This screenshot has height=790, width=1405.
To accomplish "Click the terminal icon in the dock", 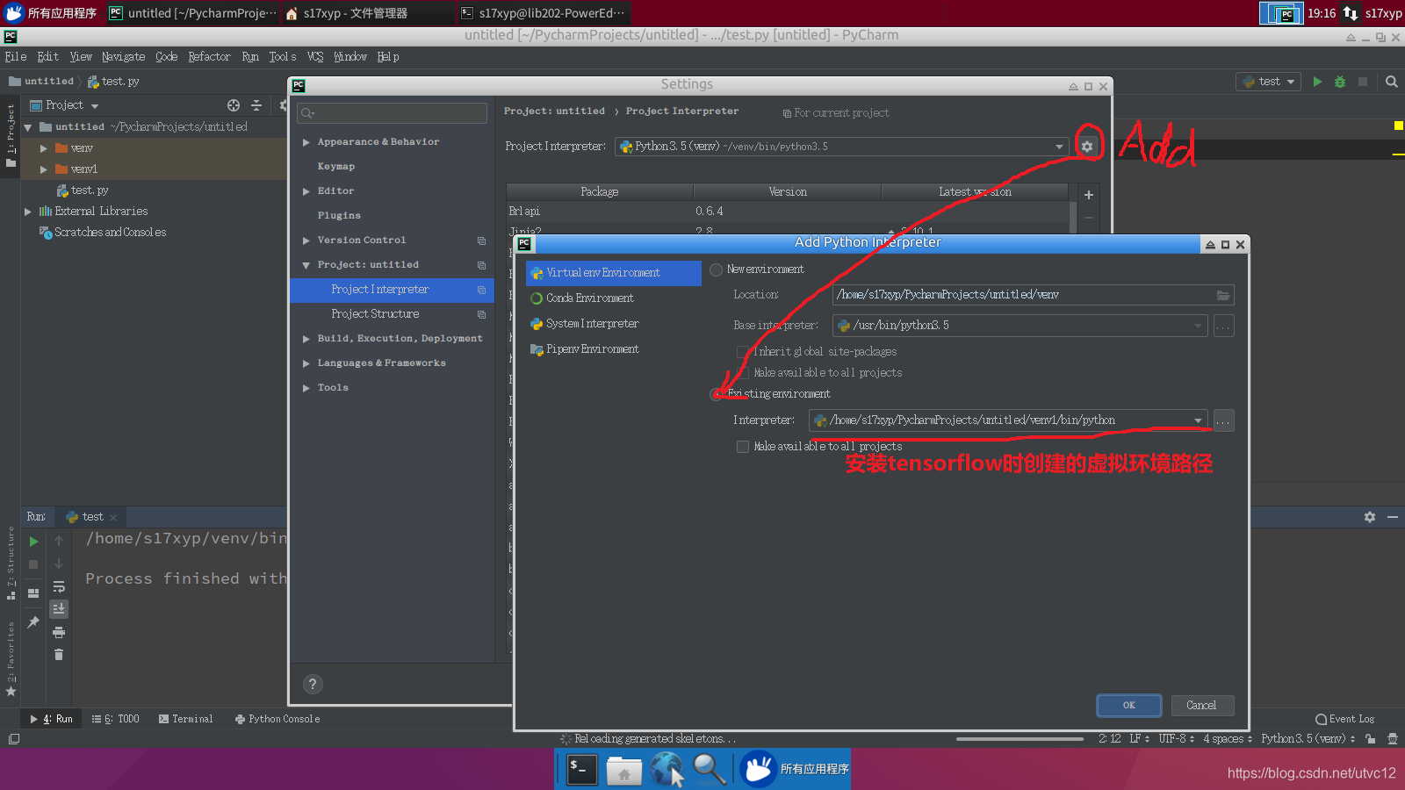I will [x=580, y=769].
